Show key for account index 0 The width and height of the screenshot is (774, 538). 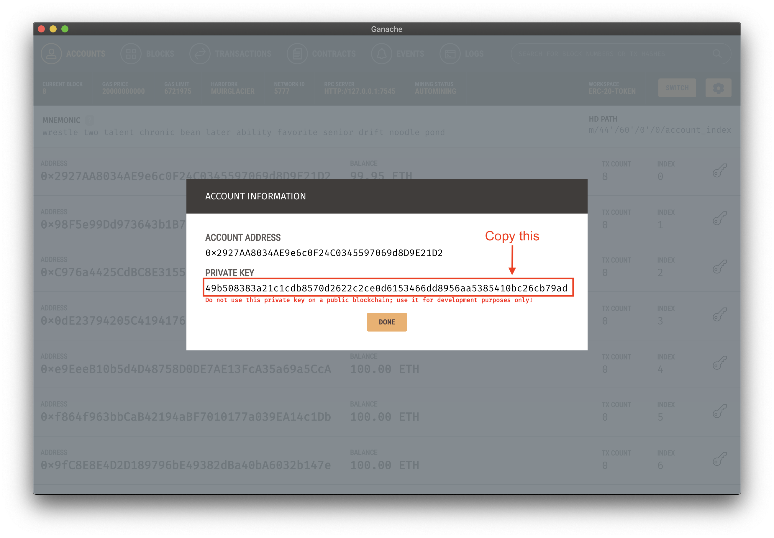[719, 170]
